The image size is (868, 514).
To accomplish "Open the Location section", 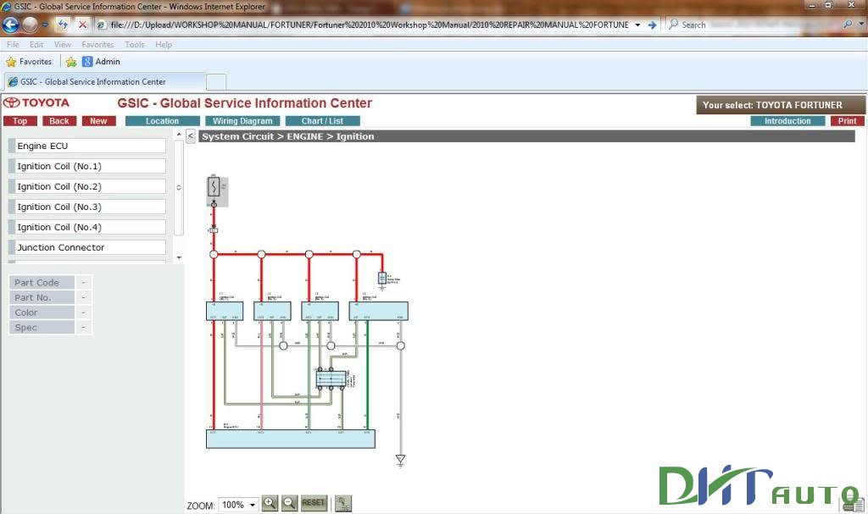I will pos(162,121).
